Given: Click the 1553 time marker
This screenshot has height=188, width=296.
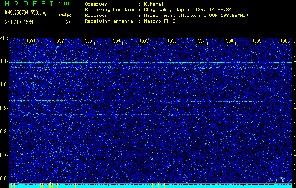Looking at the screenshot, I should click(x=88, y=41).
